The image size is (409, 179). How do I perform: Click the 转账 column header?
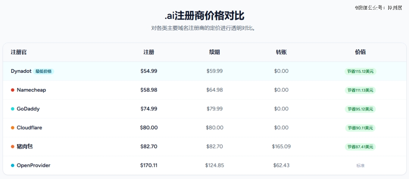[281, 52]
